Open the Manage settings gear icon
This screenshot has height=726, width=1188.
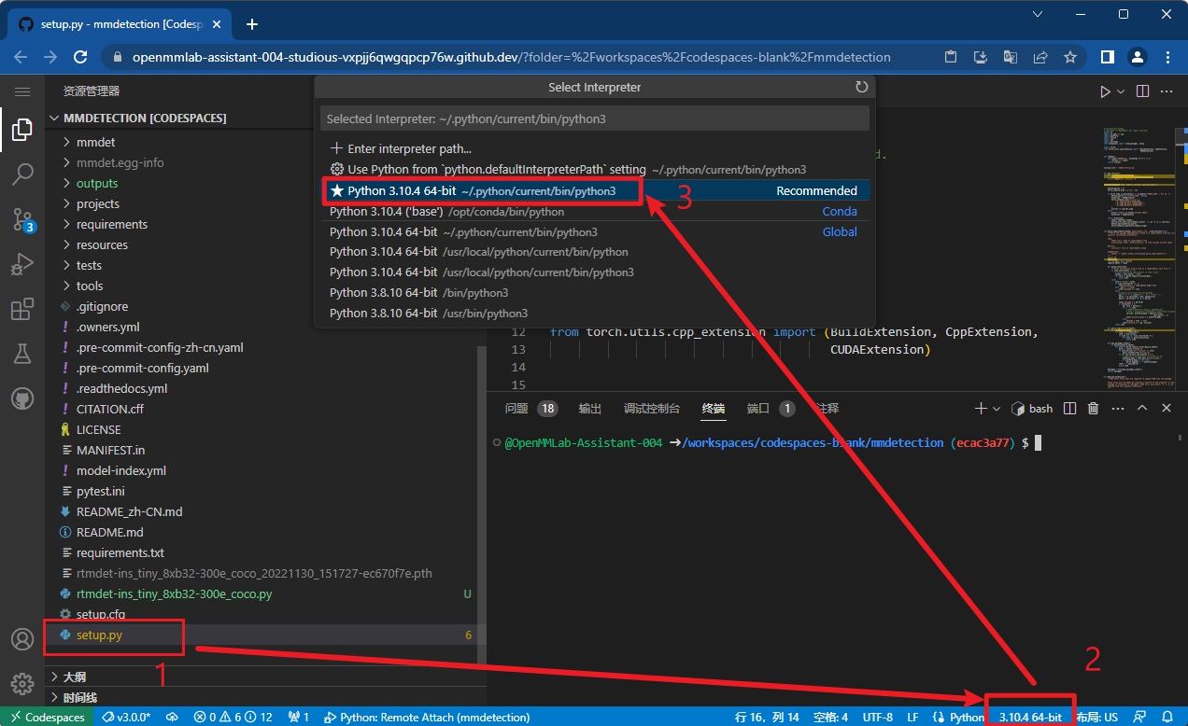point(22,683)
